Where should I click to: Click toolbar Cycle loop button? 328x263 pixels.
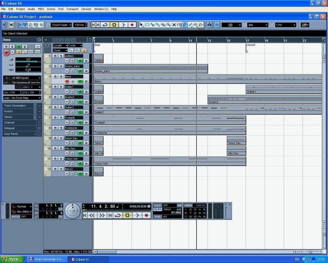click(x=105, y=25)
